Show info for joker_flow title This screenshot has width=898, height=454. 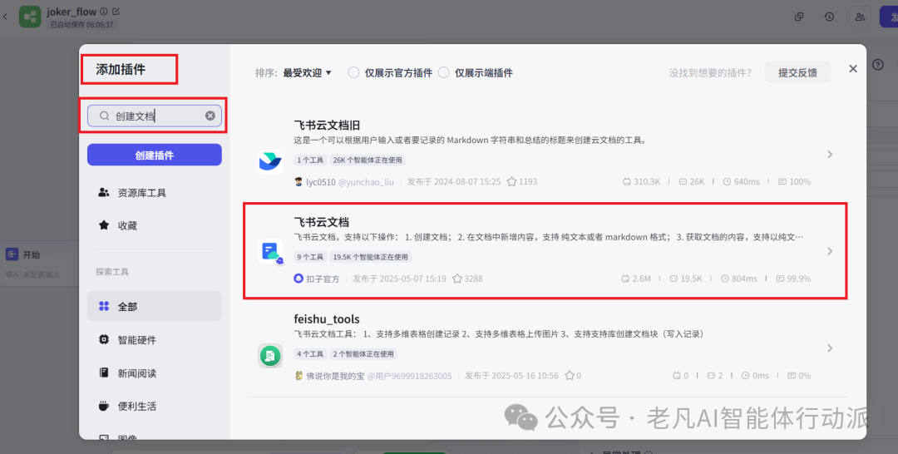pos(104,11)
